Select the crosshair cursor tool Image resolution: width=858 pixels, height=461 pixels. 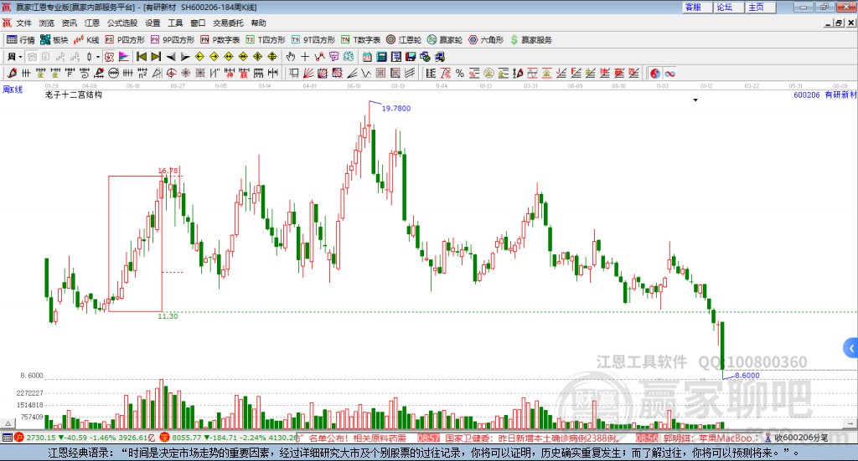tap(305, 57)
